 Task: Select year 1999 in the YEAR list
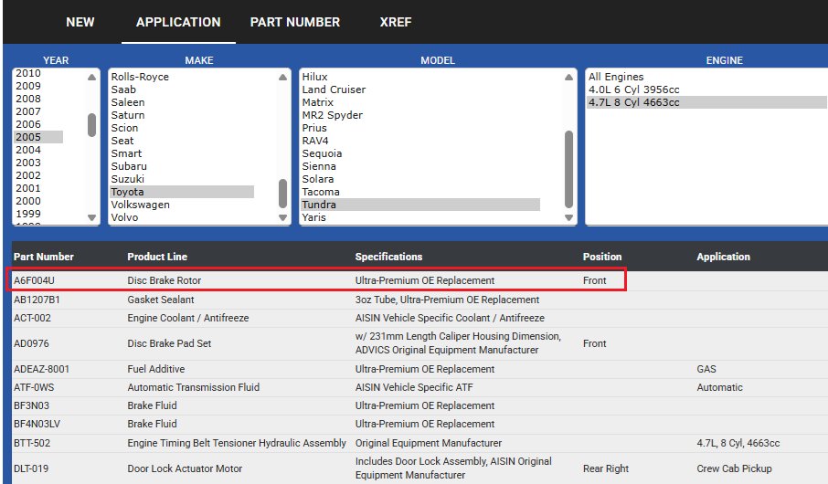(x=28, y=214)
